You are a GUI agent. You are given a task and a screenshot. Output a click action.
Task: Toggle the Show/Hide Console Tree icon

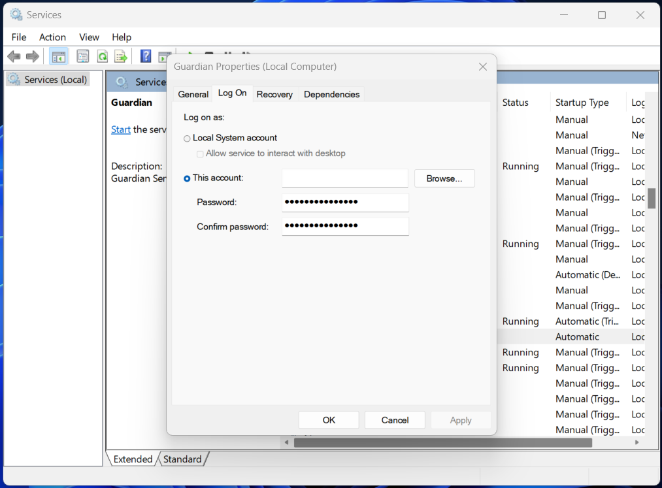pos(59,56)
